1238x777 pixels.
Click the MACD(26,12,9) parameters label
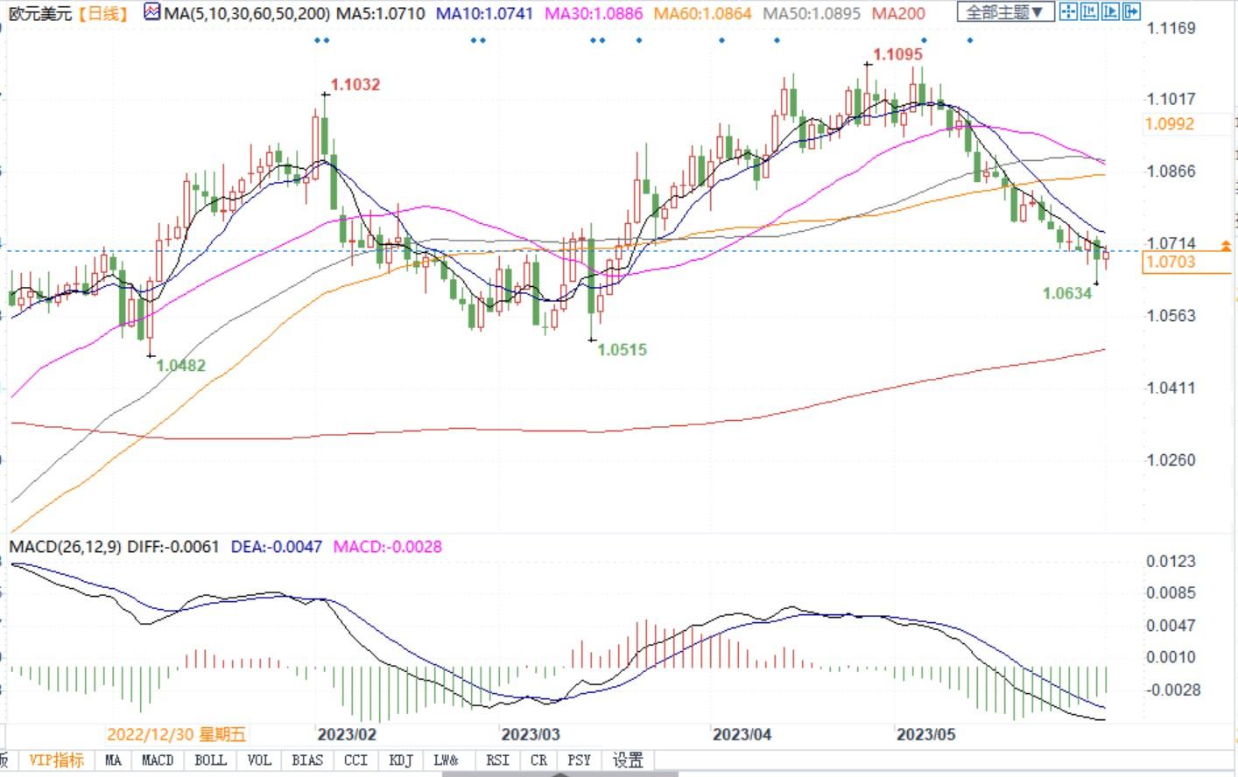(x=66, y=547)
